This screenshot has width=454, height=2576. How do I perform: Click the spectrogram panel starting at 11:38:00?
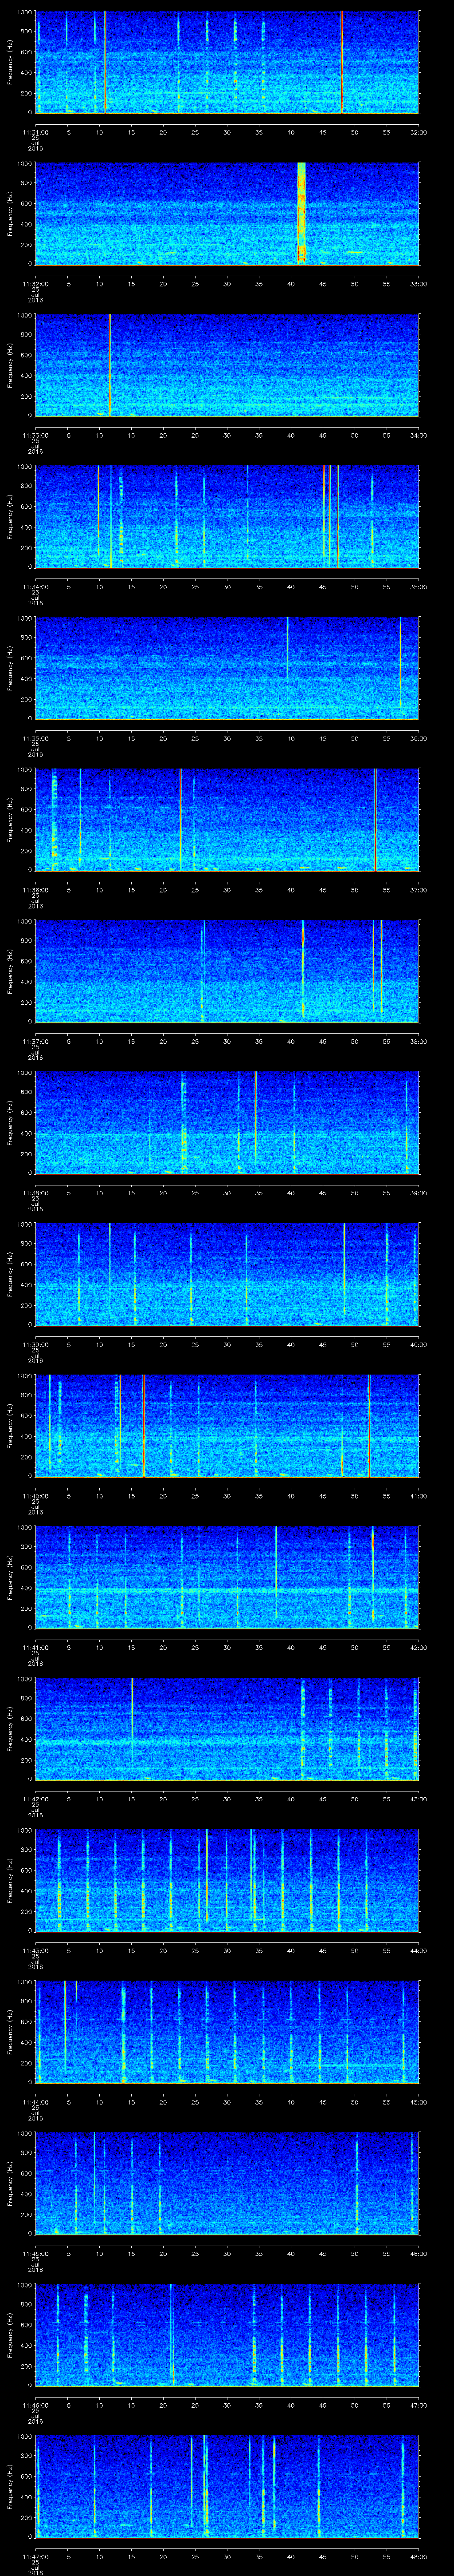(x=227, y=1123)
